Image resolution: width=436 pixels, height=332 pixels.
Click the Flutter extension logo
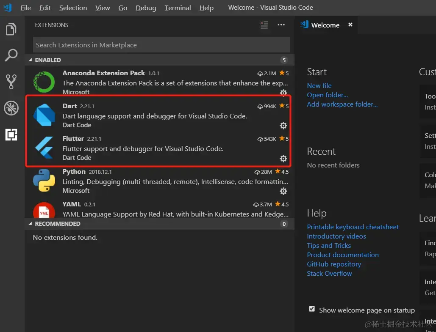pos(44,148)
